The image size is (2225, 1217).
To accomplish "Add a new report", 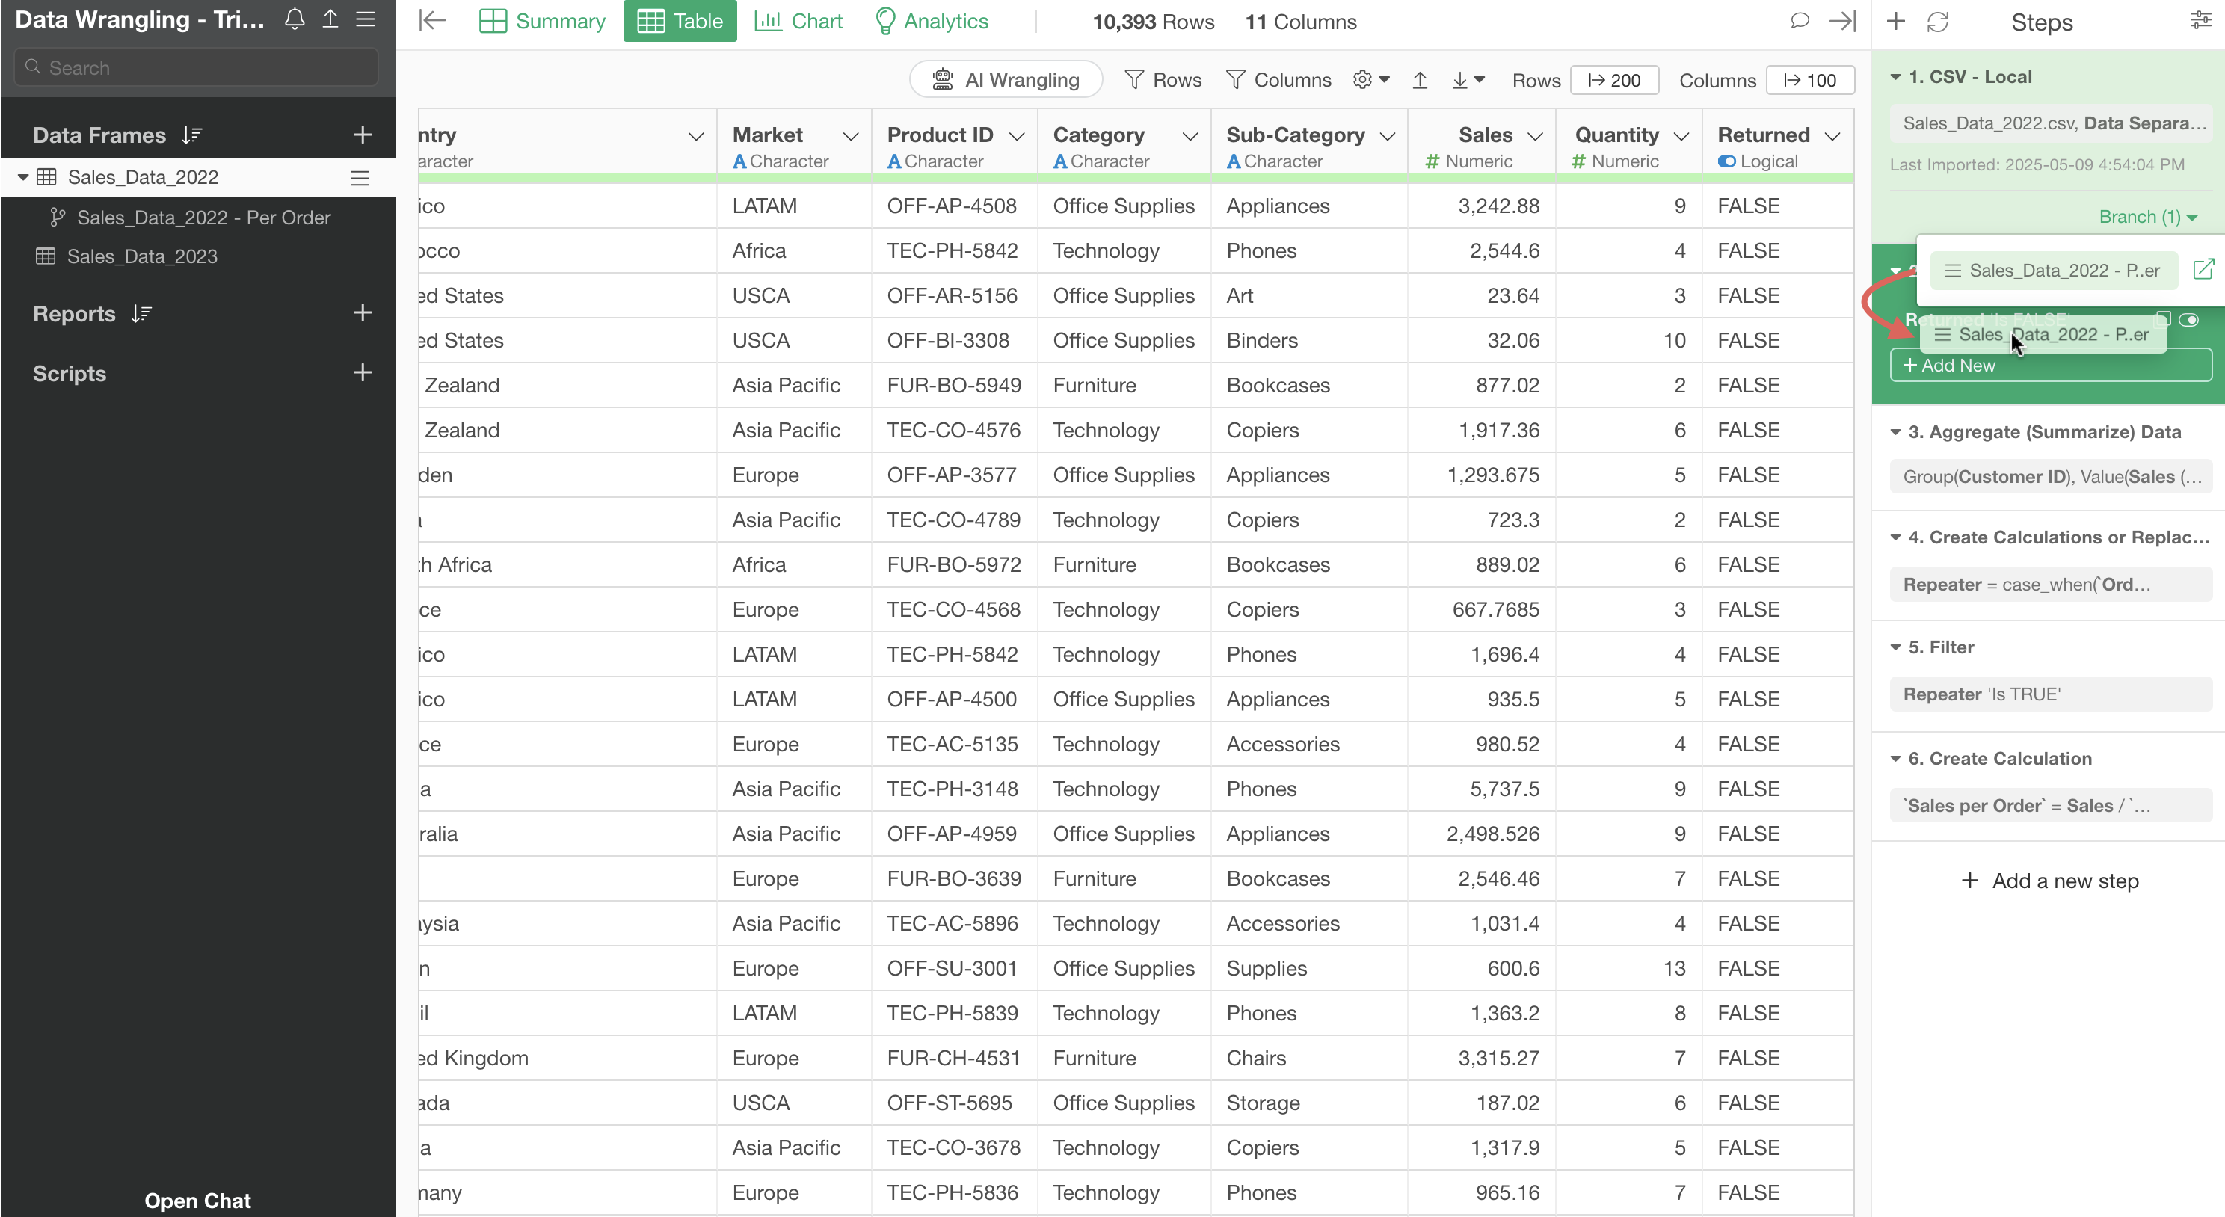I will [363, 312].
